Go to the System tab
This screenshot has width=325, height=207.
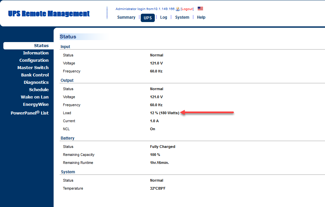coord(182,17)
